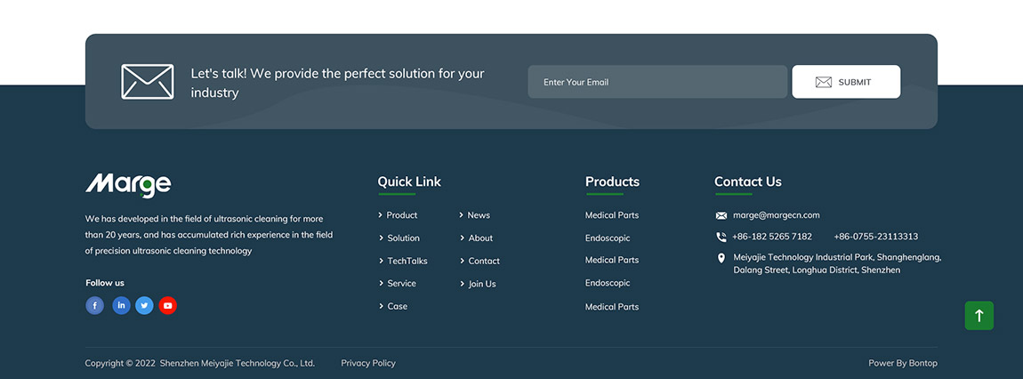Click the green scroll-to-top arrow button
The height and width of the screenshot is (379, 1023).
pyautogui.click(x=979, y=316)
